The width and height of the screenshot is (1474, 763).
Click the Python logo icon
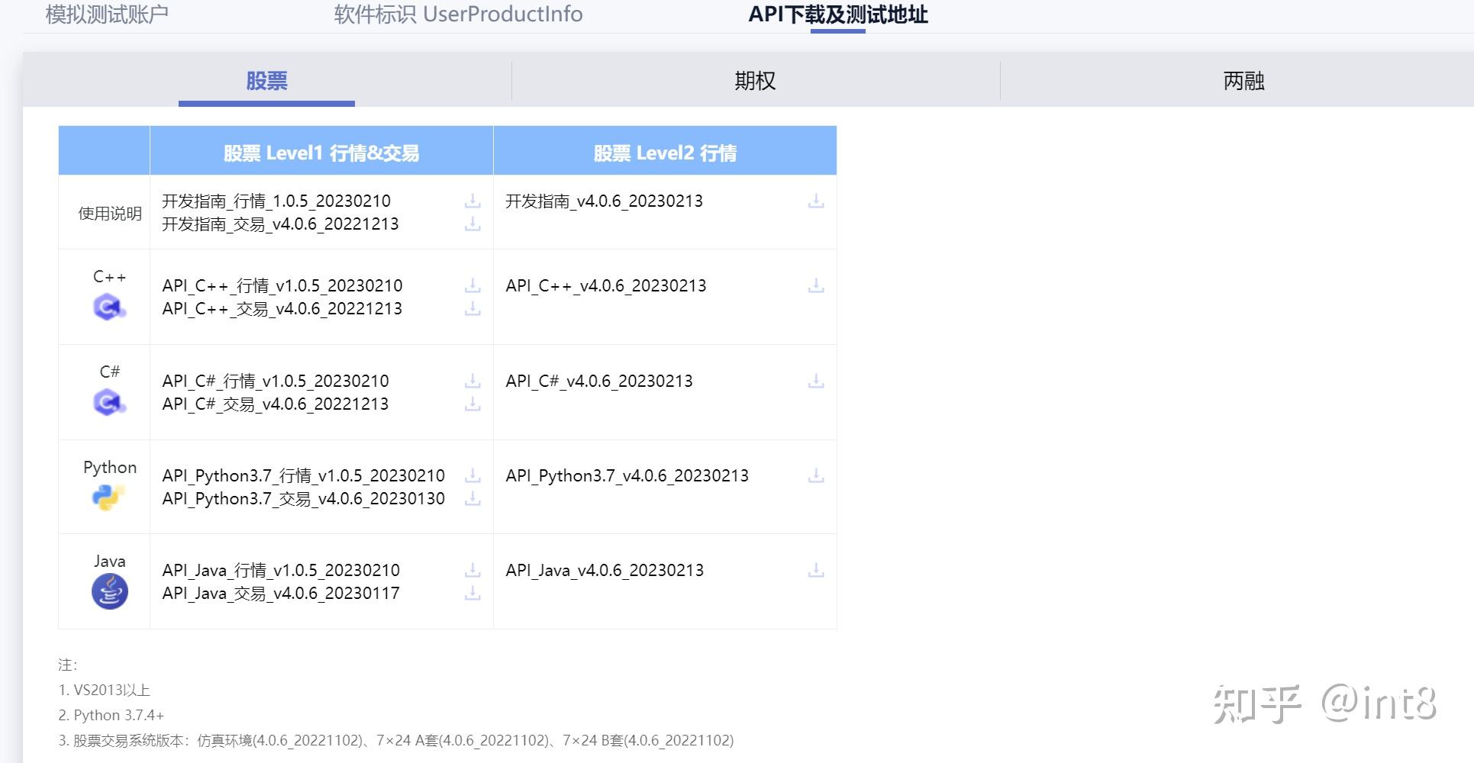[x=107, y=497]
